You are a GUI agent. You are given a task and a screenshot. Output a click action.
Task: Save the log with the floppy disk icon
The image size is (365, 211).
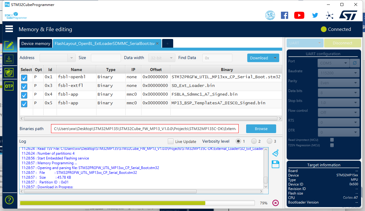click(276, 164)
